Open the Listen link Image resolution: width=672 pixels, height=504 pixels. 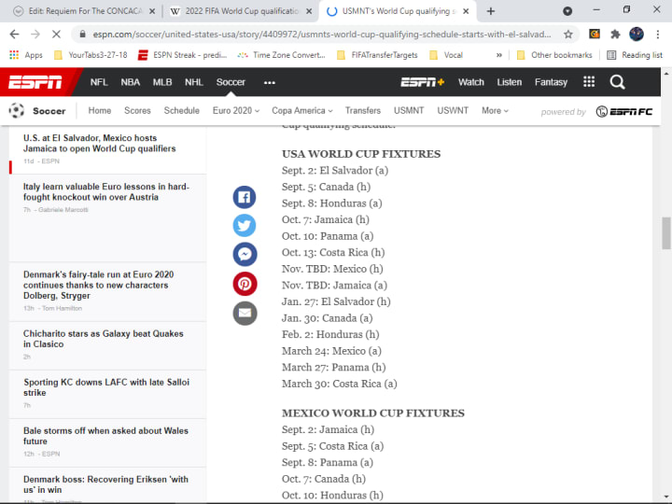(510, 82)
